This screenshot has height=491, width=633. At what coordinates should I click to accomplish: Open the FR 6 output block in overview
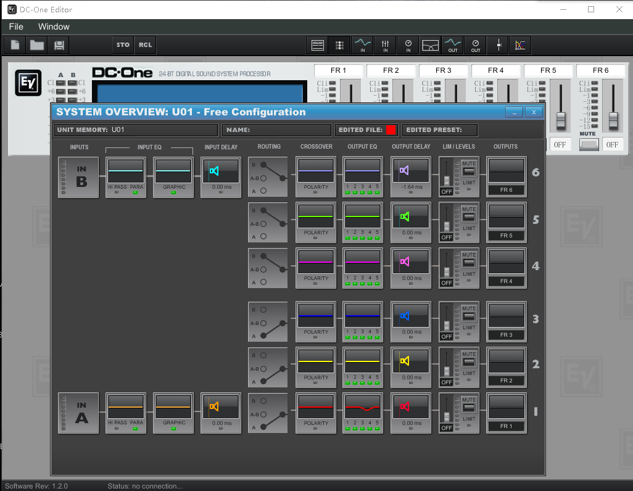point(507,177)
